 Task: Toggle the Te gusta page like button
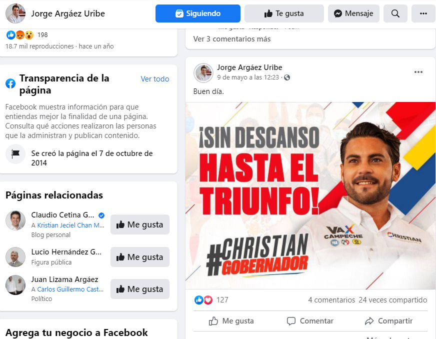click(x=284, y=13)
